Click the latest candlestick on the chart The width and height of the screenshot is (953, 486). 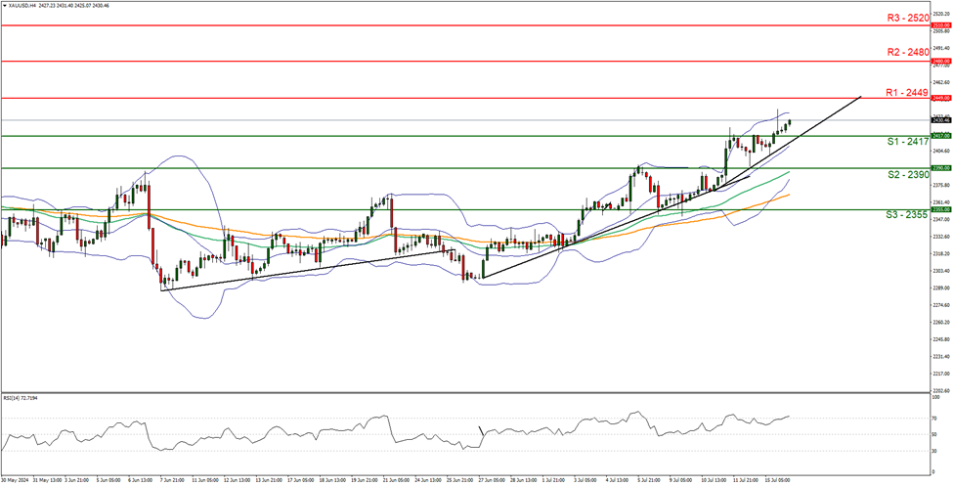coord(789,122)
